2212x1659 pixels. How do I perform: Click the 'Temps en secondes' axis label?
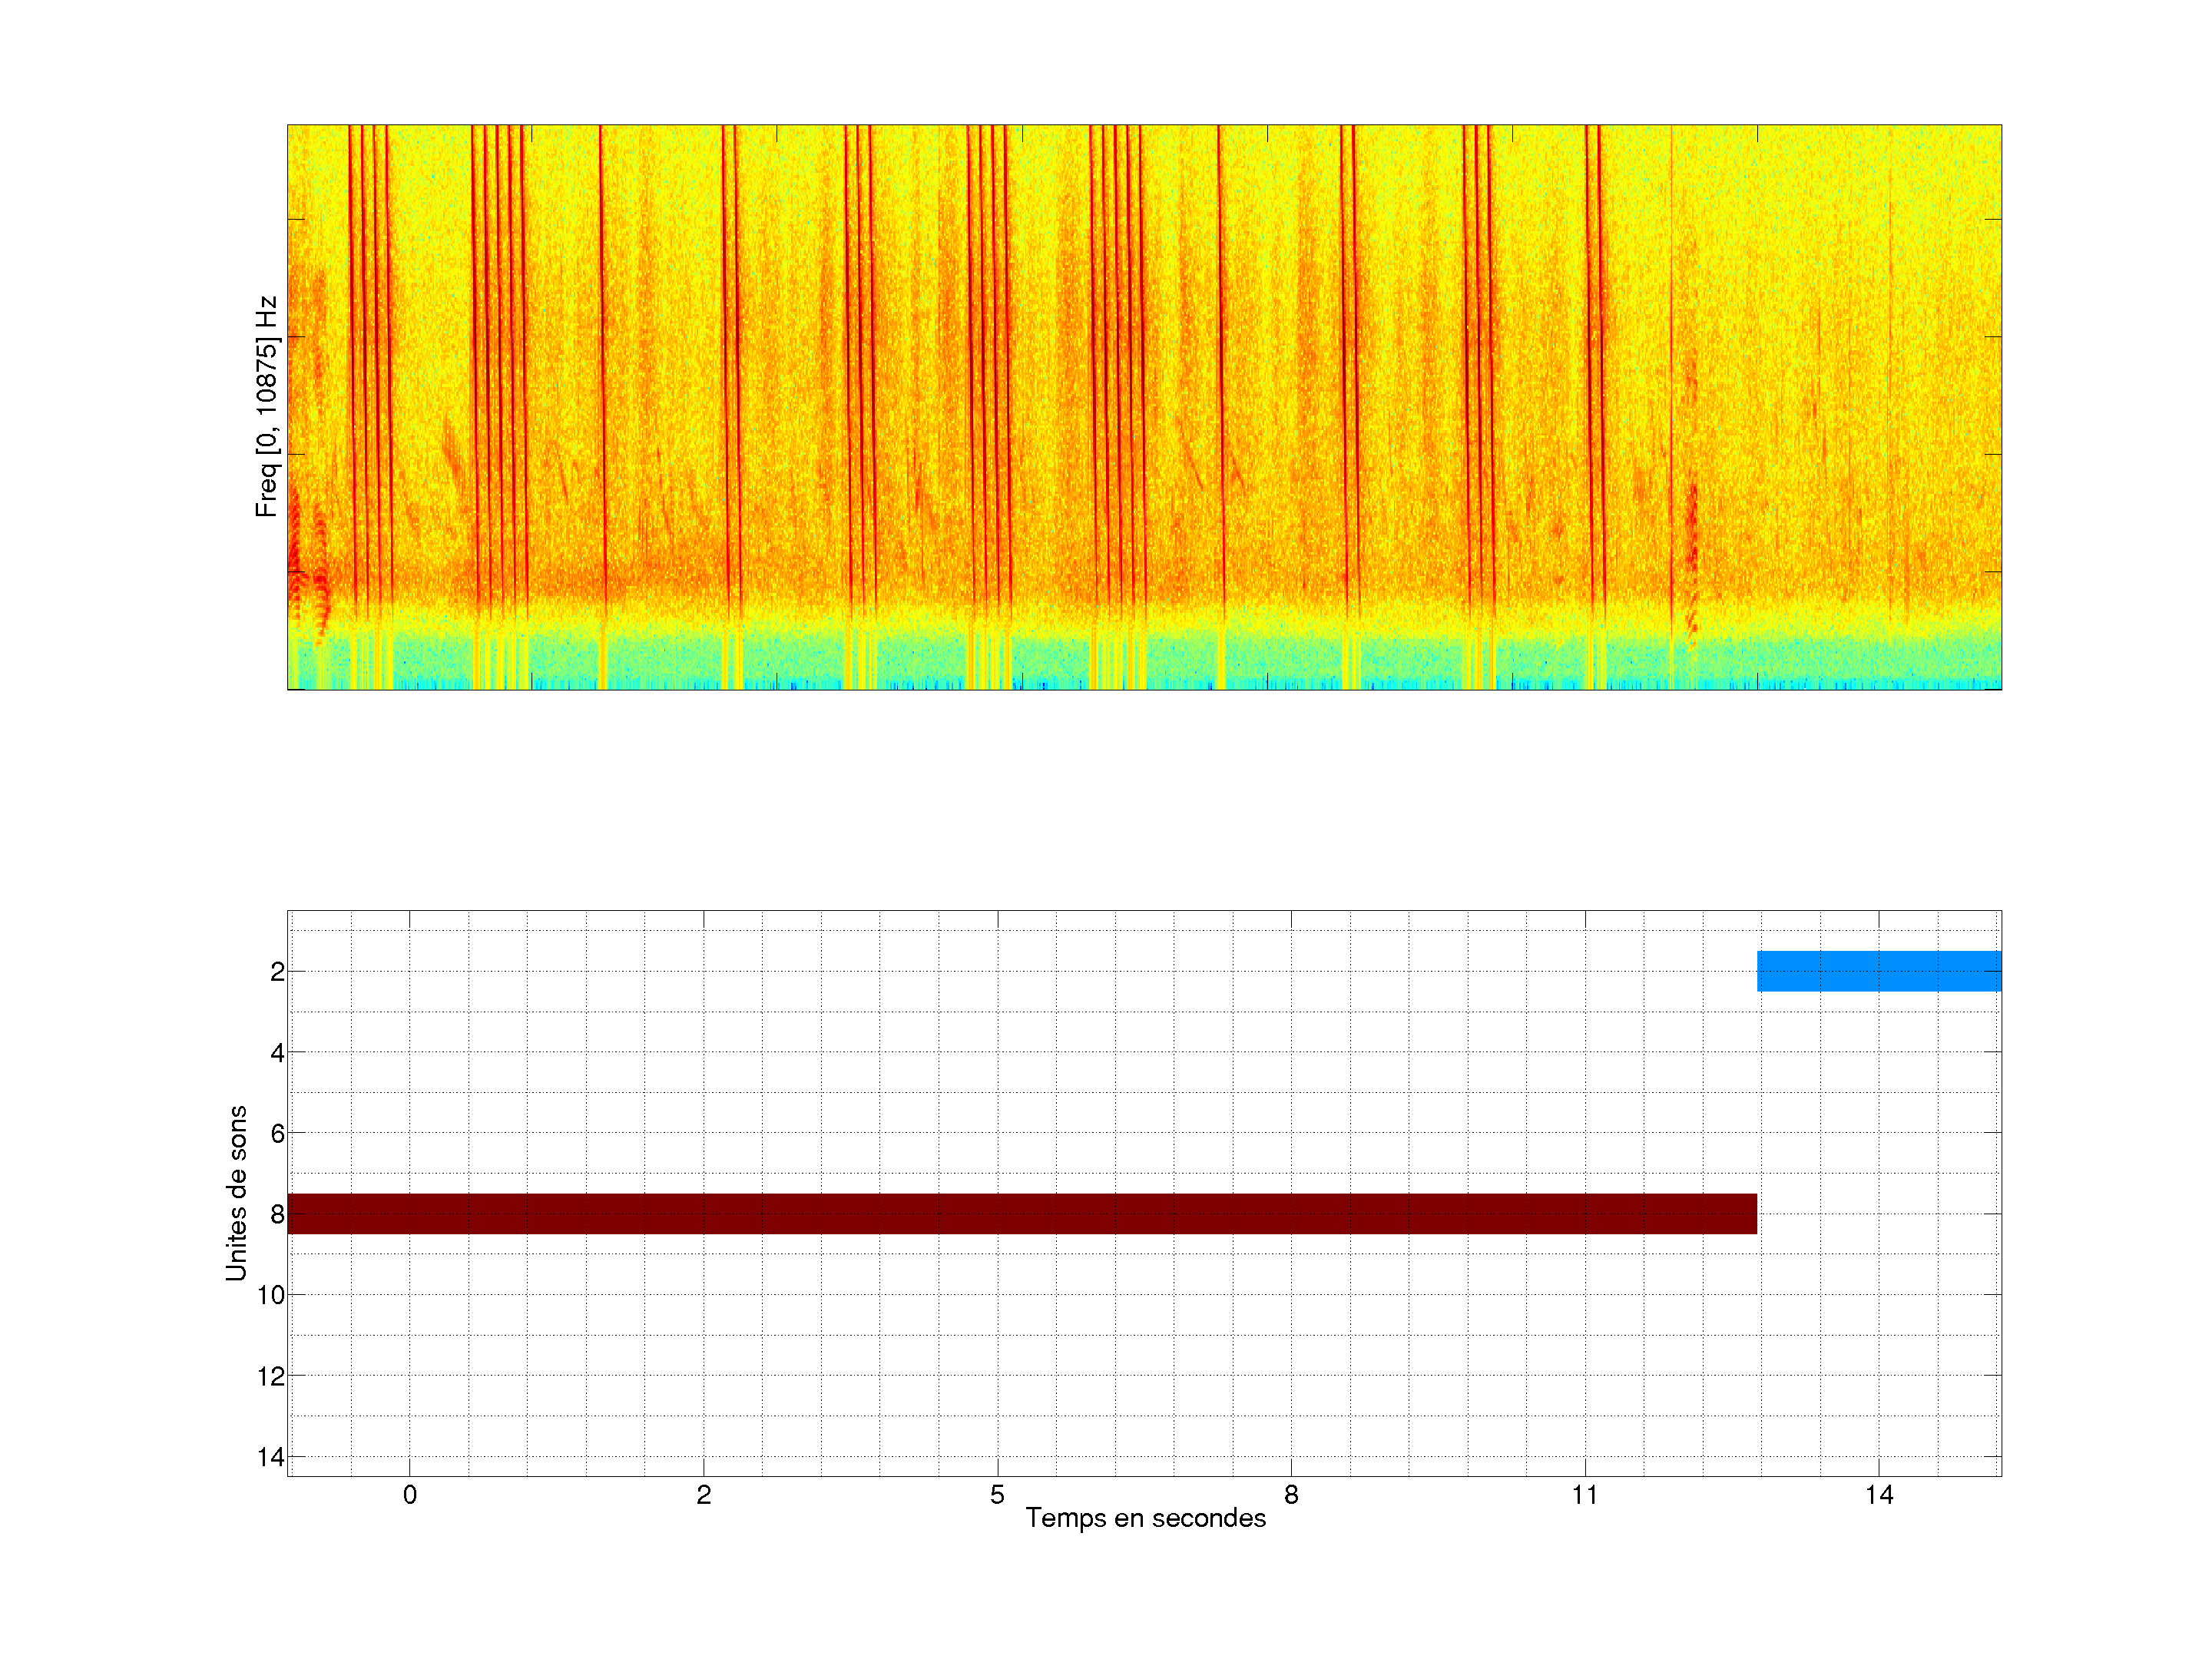point(1145,1518)
